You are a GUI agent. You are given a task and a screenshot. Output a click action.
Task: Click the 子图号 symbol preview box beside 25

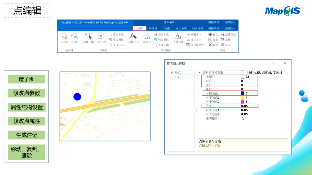click(242, 77)
